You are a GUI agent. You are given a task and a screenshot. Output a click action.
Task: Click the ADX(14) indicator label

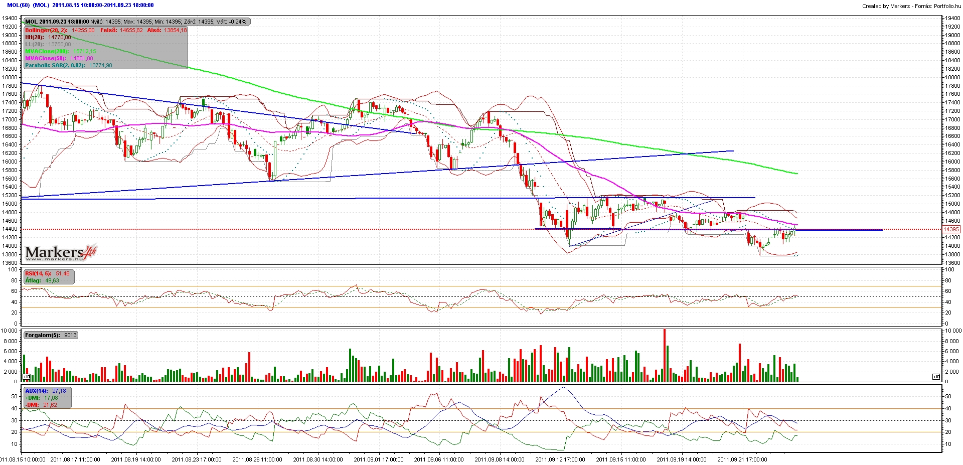[37, 391]
